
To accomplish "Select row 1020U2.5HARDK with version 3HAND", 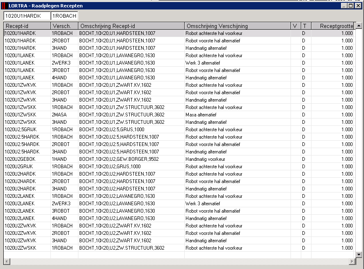I will 180,152.
